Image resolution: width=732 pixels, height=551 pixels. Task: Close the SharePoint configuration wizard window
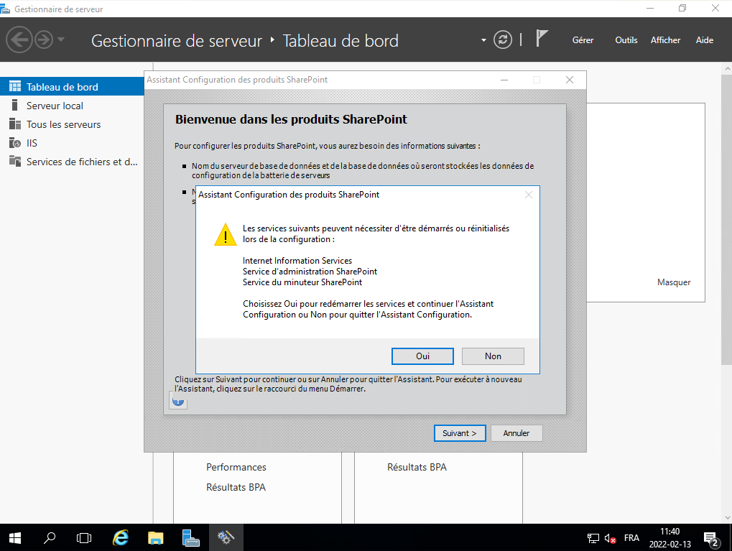[570, 80]
